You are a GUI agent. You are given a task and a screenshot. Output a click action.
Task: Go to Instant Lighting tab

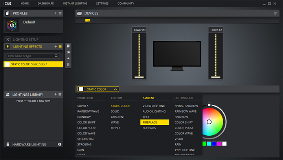pyautogui.click(x=75, y=4)
